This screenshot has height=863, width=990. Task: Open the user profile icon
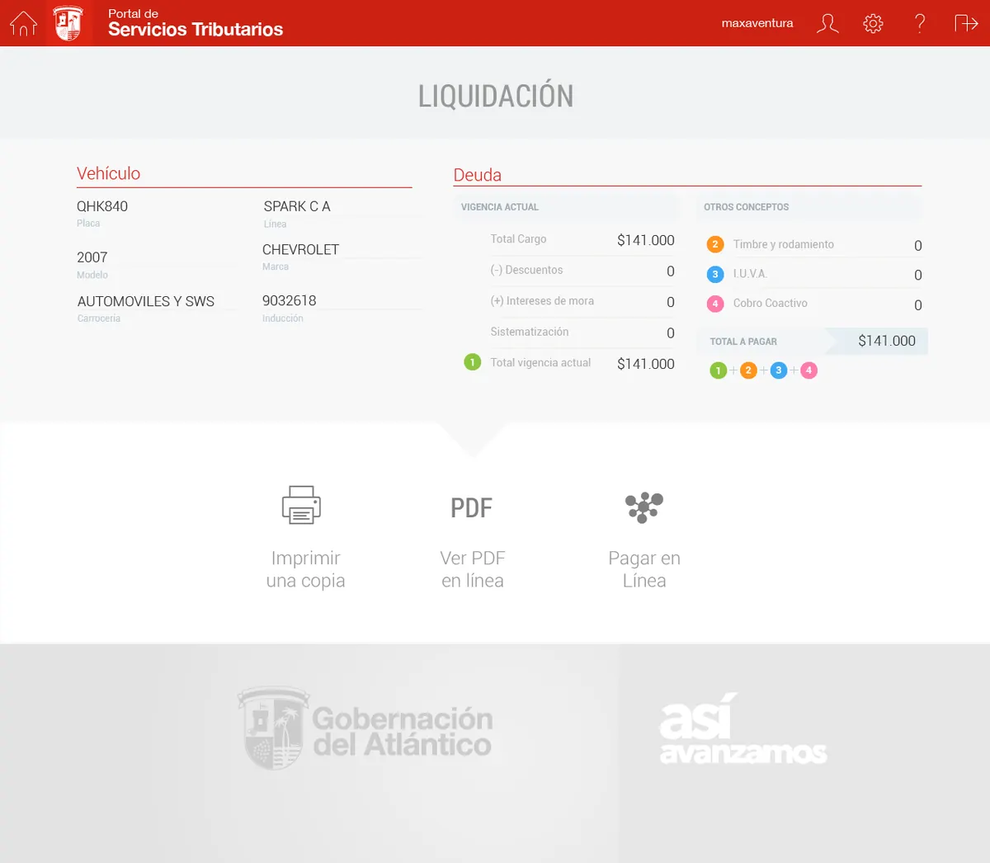pos(827,23)
